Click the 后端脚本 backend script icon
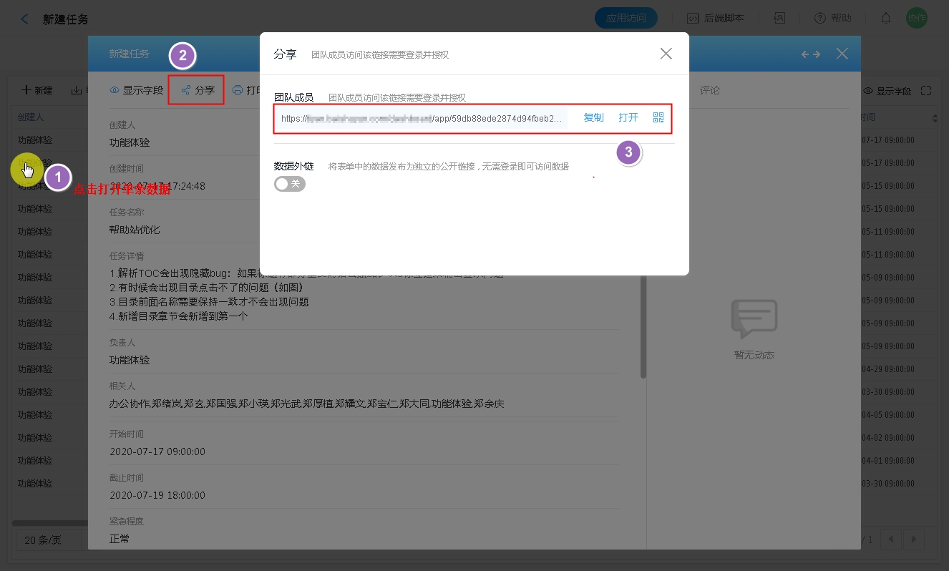Image resolution: width=949 pixels, height=571 pixels. [x=693, y=19]
